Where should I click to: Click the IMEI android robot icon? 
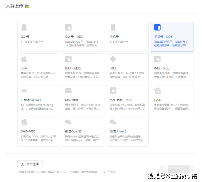[113, 59]
